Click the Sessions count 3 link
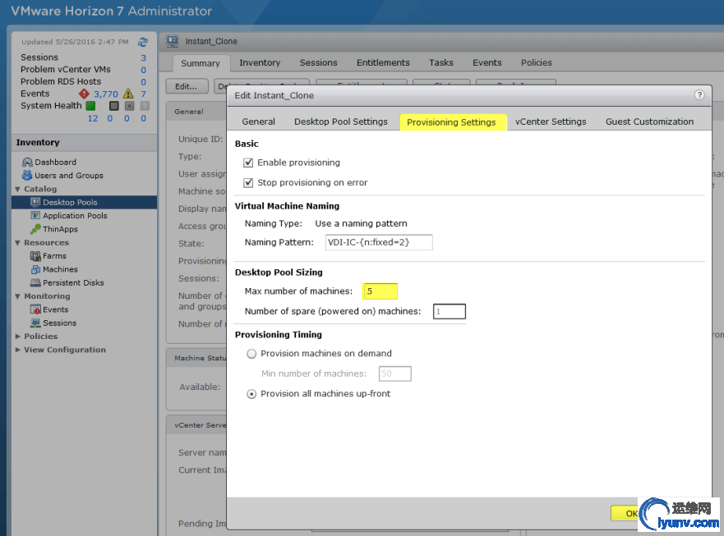Viewport: 724px width, 536px height. pyautogui.click(x=143, y=57)
